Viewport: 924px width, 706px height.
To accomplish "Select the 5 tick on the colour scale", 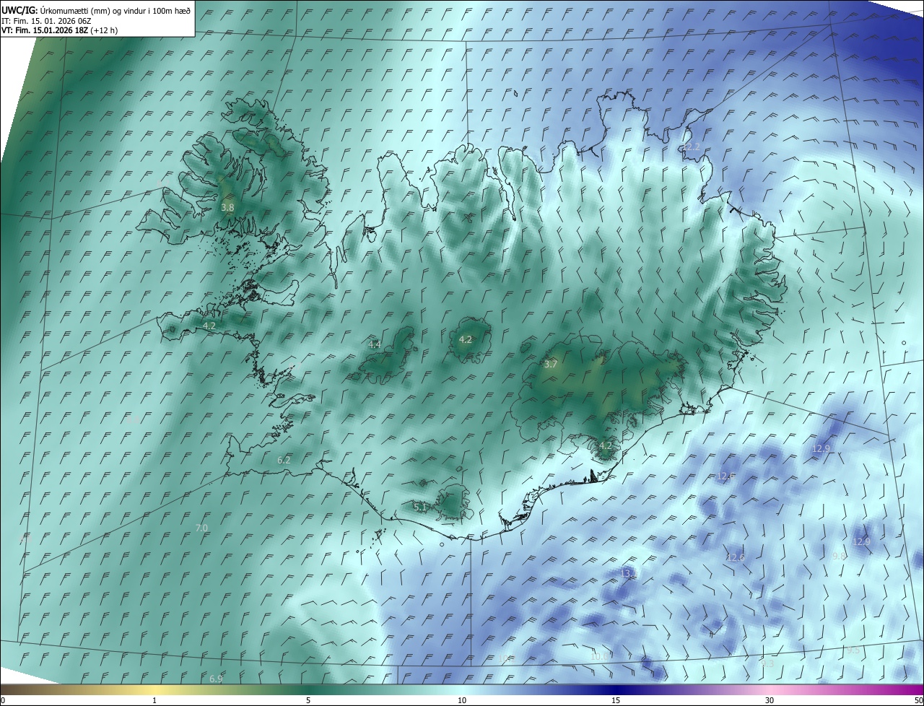I will click(x=308, y=700).
